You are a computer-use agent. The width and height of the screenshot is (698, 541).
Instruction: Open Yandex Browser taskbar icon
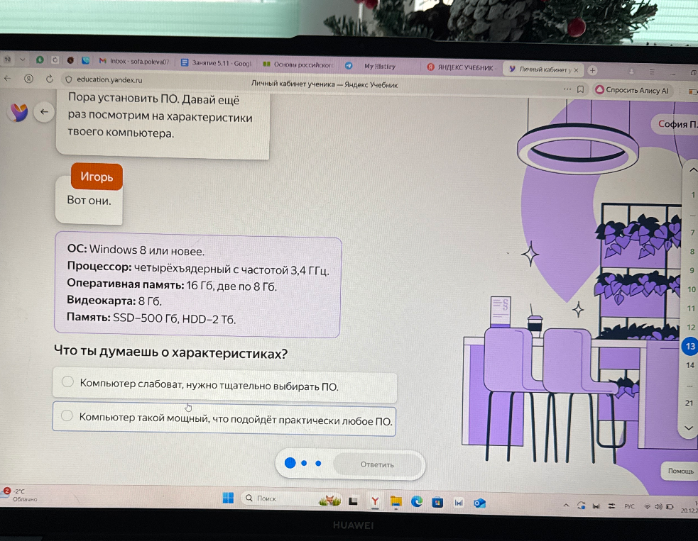tap(375, 501)
